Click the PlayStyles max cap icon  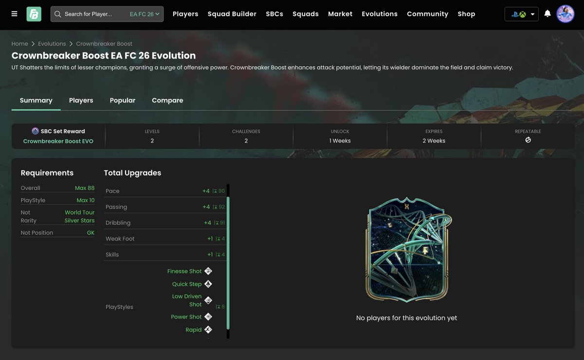tap(218, 307)
